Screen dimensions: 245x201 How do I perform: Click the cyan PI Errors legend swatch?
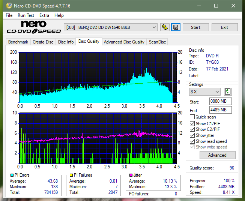point(12,175)
